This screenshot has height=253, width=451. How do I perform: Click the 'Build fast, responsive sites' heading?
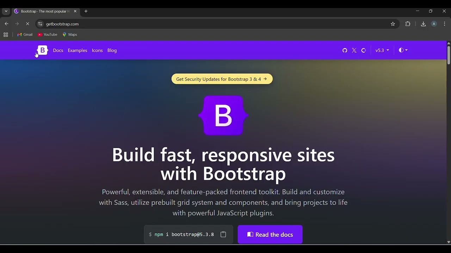coord(223,164)
